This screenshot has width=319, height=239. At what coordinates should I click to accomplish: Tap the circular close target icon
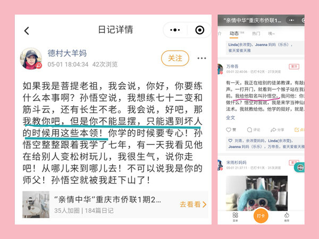[x=199, y=30]
